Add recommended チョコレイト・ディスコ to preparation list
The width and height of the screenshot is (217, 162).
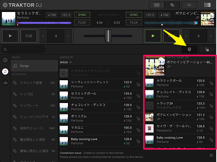click(x=211, y=94)
